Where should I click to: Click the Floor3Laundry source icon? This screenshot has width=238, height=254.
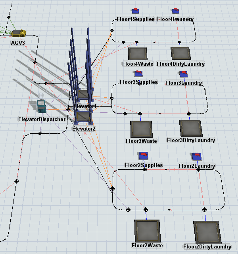[183, 74]
